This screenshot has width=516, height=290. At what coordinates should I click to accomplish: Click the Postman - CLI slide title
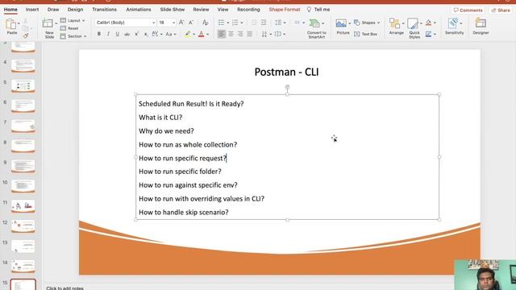point(286,72)
